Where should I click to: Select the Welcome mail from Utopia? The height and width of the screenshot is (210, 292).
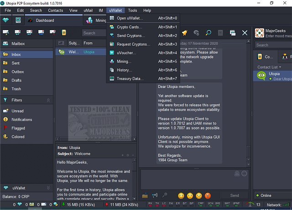click(81, 52)
